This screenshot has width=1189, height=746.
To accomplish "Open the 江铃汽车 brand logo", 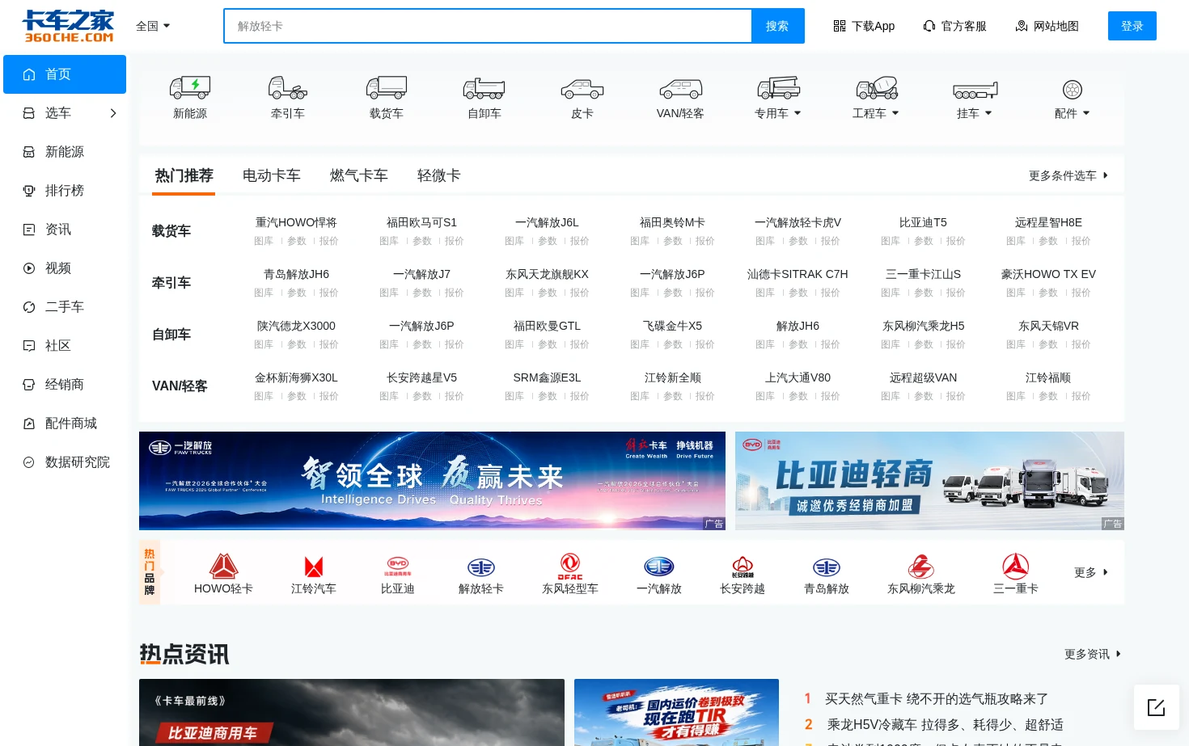I will tap(314, 566).
